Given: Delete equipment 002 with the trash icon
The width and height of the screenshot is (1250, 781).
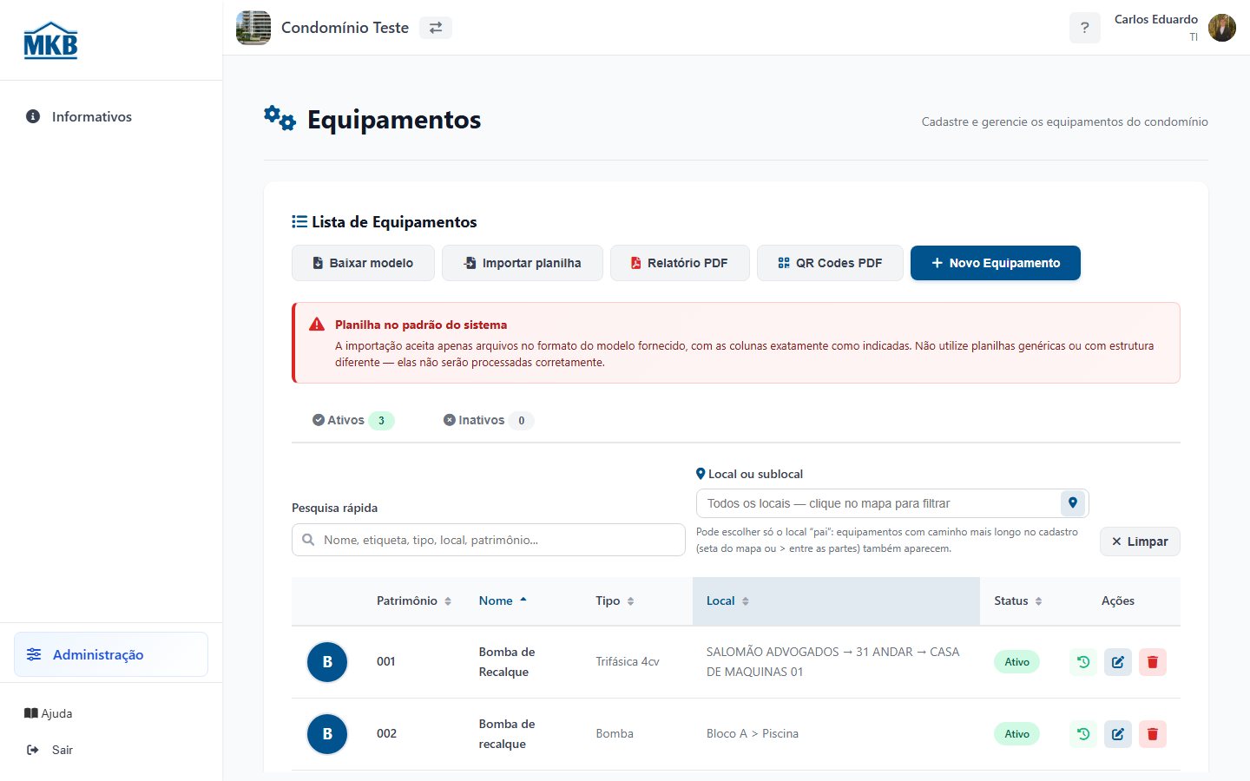Looking at the screenshot, I should (x=1153, y=734).
